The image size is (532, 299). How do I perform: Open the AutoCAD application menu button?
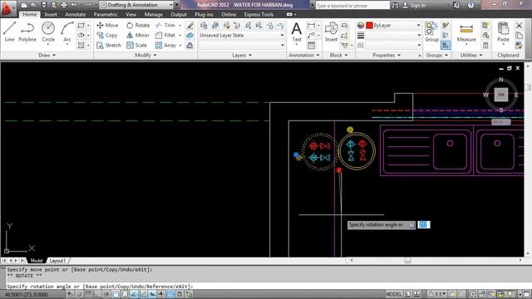(x=7, y=8)
